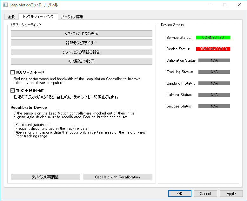247x201 pixels.
Task: Open the バージョン情報 tab
Action: (x=72, y=17)
